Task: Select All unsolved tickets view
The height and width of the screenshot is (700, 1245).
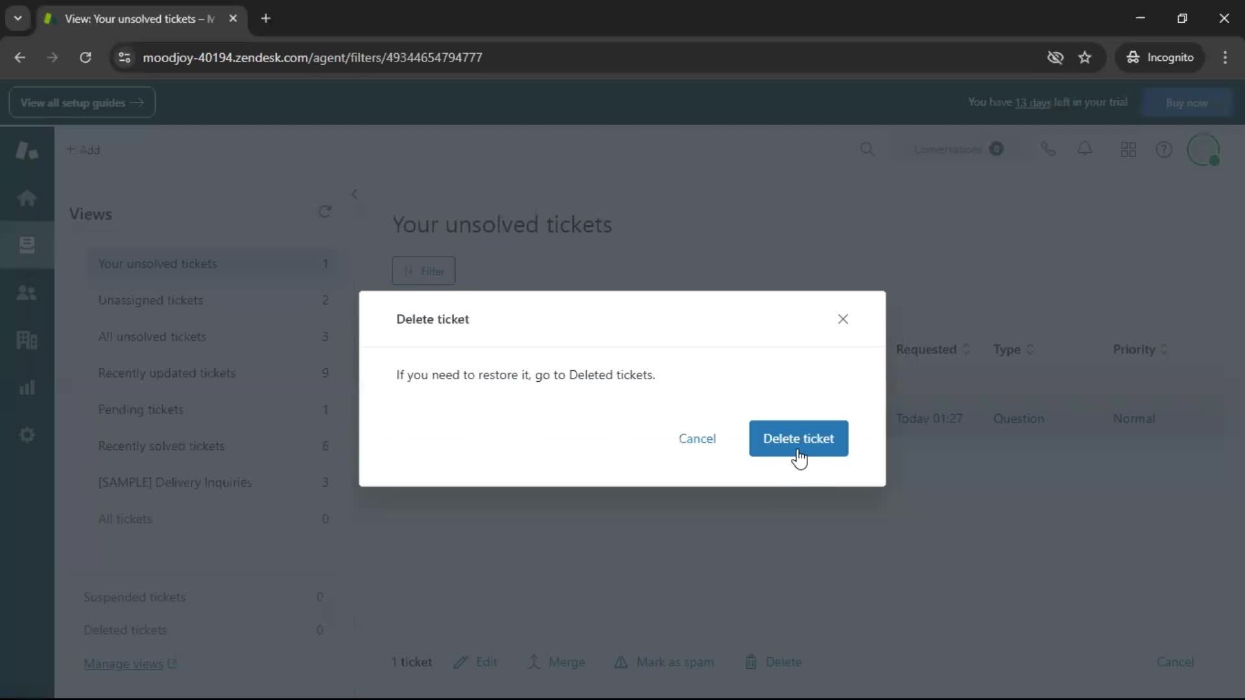Action: click(x=211, y=336)
